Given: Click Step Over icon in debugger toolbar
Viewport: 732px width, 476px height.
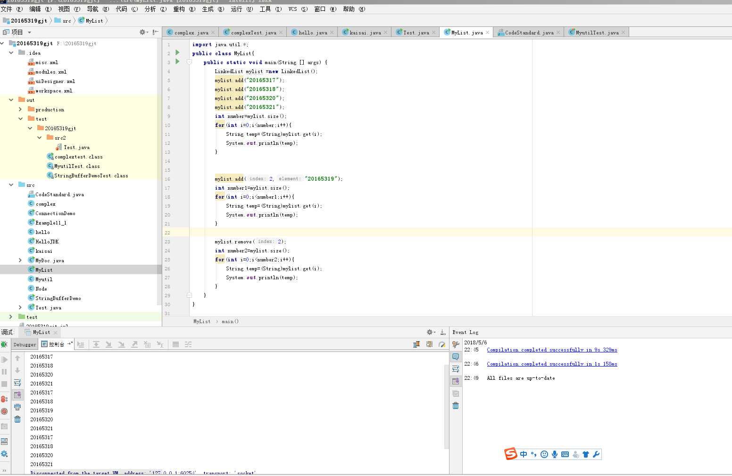Looking at the screenshot, I should (x=96, y=344).
